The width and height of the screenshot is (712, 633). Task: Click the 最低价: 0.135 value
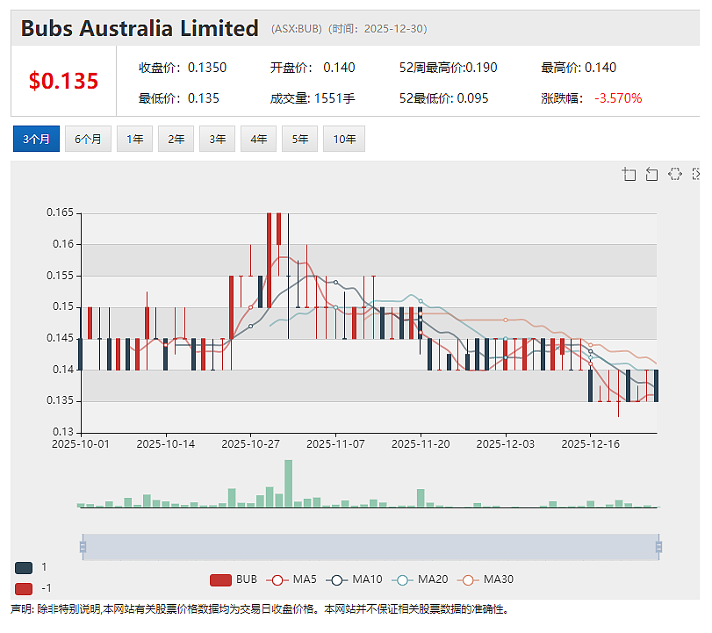[179, 98]
